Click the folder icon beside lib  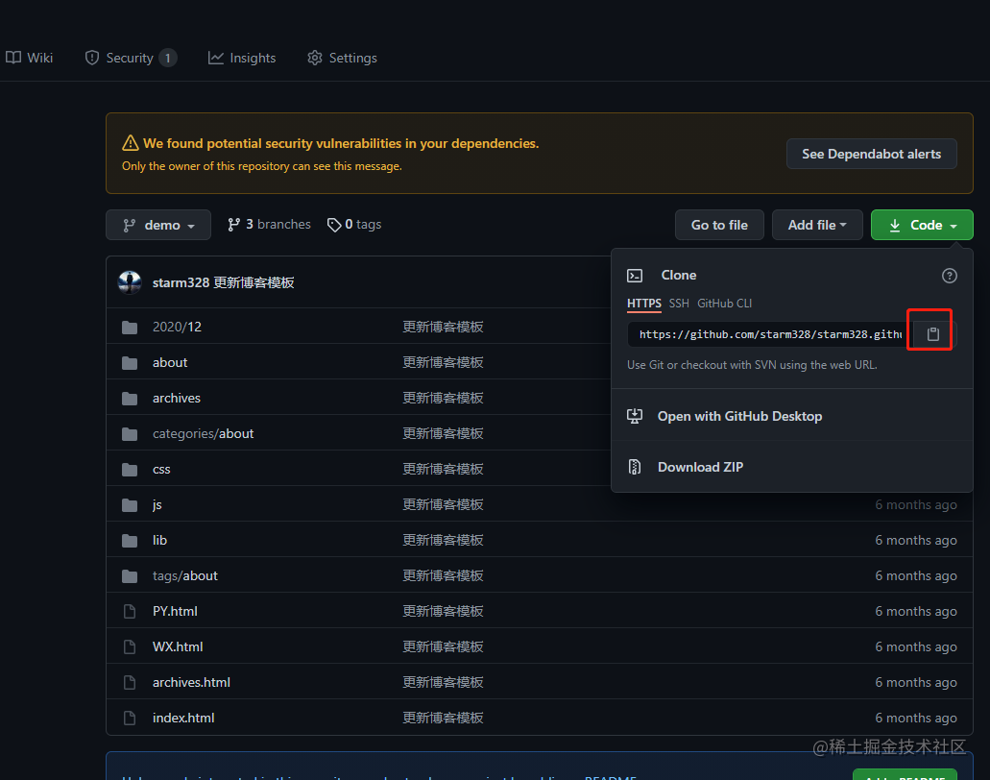[130, 541]
